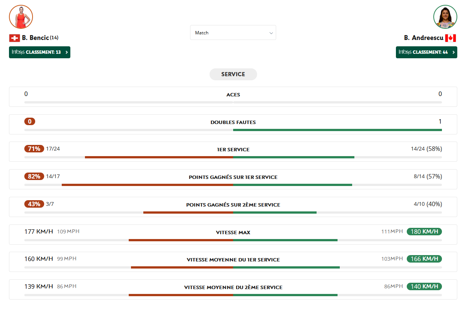The width and height of the screenshot is (473, 310).
Task: Open the B. Andreescu player name link
Action: 423,38
